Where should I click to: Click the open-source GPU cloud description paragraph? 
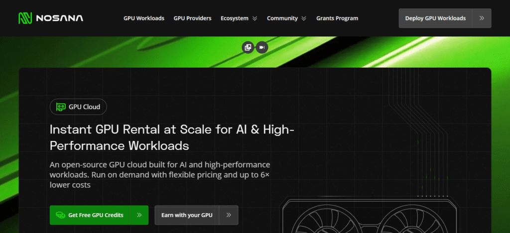(x=160, y=175)
